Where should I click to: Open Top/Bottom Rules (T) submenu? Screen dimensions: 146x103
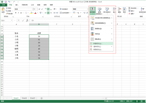[101, 23]
